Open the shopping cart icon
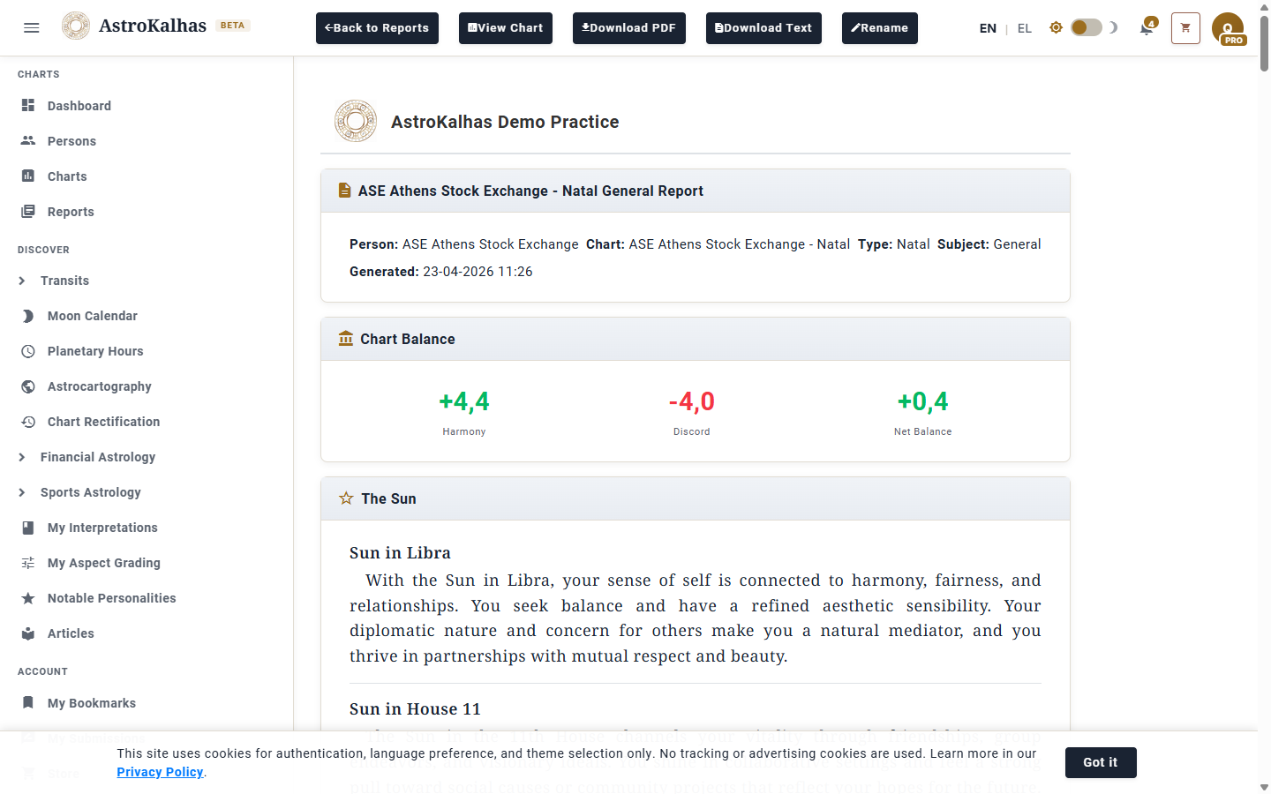Screen dimensions: 1271x794 point(1185,28)
